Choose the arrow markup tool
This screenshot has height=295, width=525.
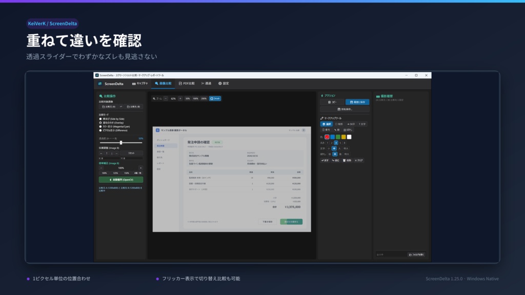point(351,124)
